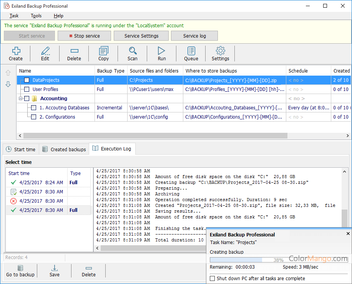Open the Service log button
The width and height of the screenshot is (352, 284).
tap(194, 36)
